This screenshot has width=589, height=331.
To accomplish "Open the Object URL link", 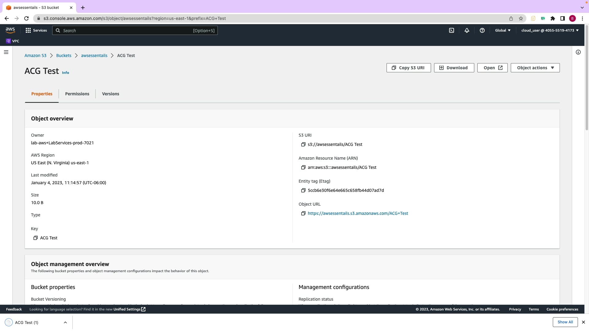I will [358, 213].
